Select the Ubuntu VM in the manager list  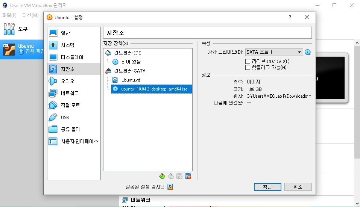pos(22,50)
